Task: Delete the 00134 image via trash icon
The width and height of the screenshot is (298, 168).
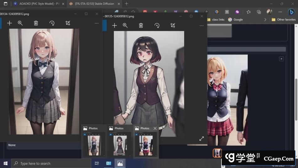Action: (36, 23)
